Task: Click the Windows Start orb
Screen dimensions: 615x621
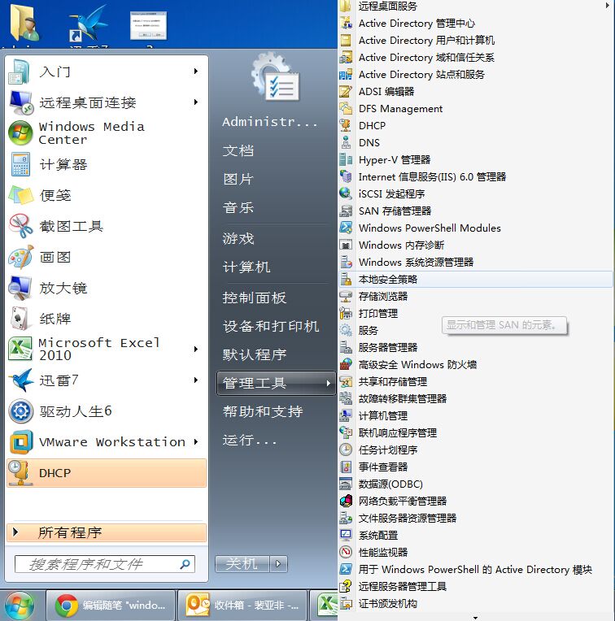Action: tap(19, 606)
